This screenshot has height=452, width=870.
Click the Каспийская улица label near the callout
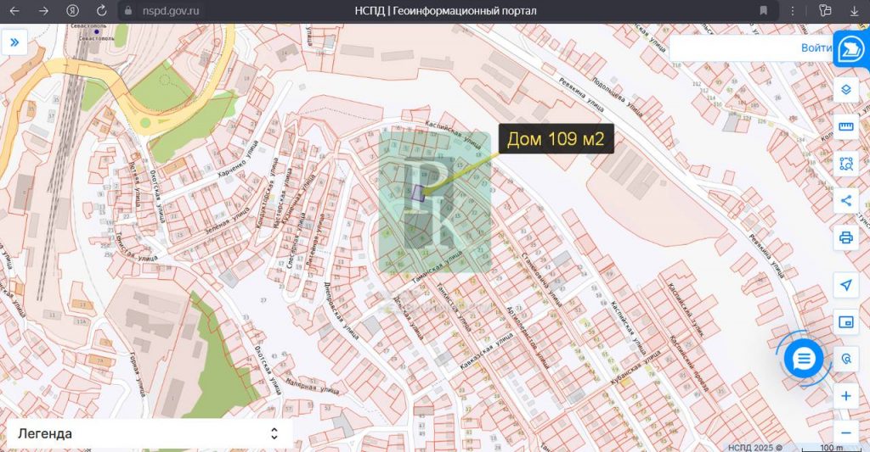453,135
